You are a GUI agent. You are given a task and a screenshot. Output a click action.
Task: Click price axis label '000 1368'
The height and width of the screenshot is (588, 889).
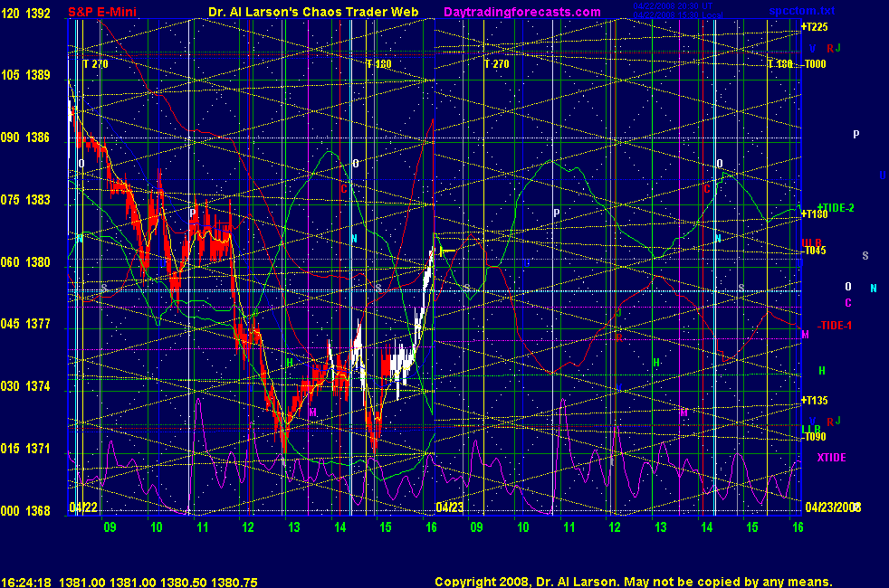(25, 511)
